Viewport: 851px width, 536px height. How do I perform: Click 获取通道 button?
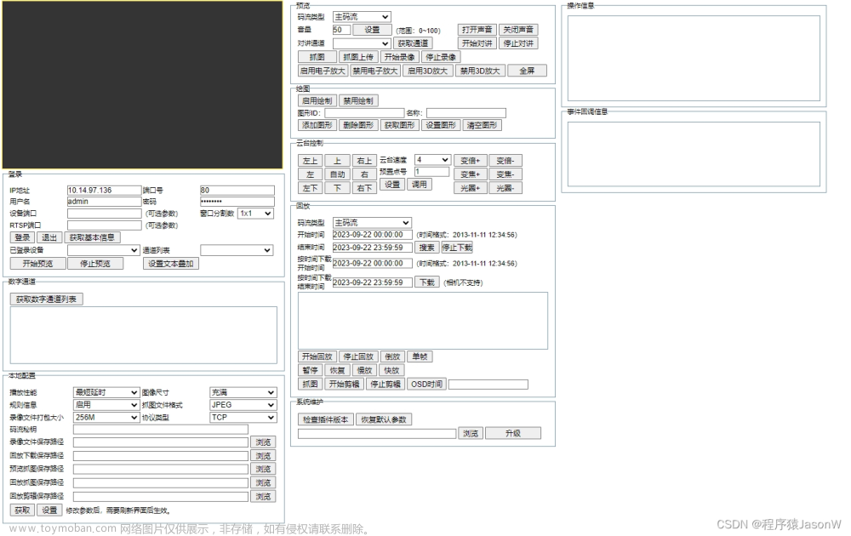pos(413,43)
